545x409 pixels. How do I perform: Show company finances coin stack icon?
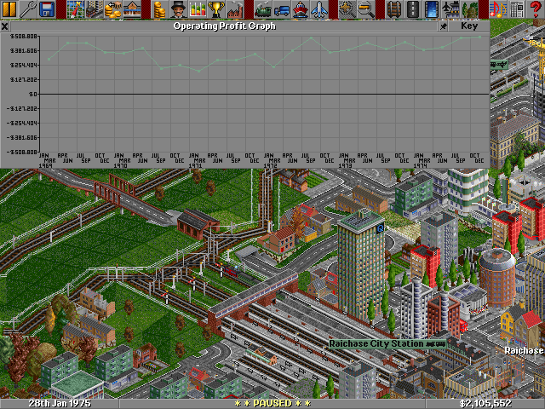click(159, 9)
